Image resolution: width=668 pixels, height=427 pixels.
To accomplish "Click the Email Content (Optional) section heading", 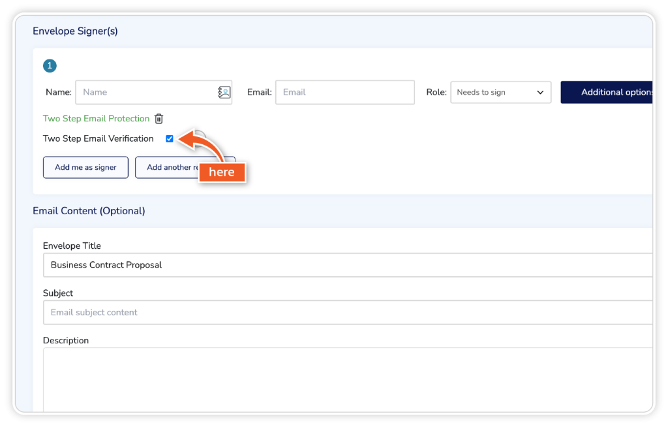I will [89, 211].
